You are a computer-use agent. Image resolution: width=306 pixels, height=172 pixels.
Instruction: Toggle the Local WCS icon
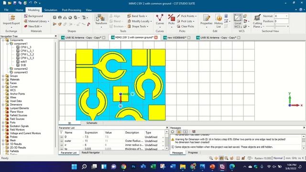(238, 18)
